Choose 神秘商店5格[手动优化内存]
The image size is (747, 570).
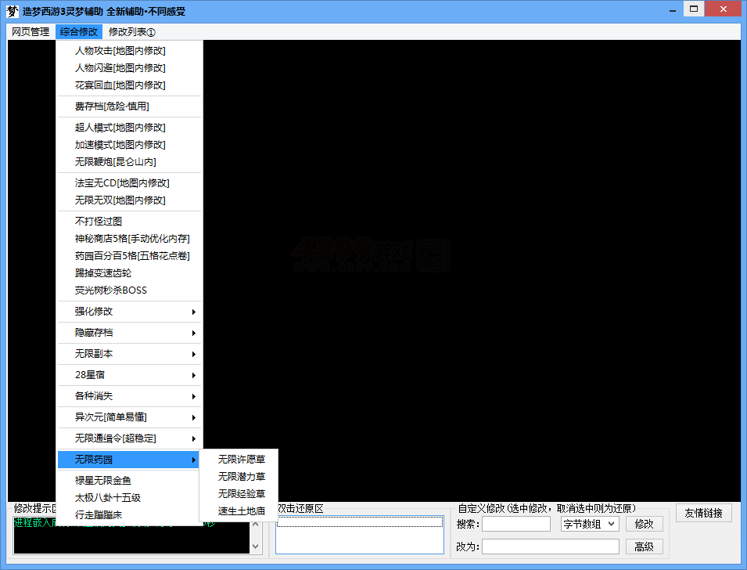point(130,239)
